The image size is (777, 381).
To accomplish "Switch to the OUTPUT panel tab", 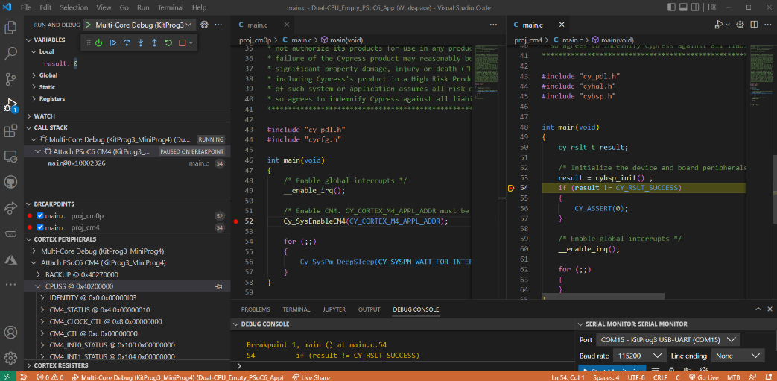I will (x=370, y=309).
